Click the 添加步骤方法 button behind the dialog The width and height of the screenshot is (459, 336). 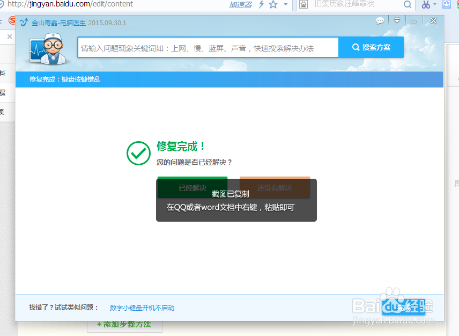(x=124, y=324)
